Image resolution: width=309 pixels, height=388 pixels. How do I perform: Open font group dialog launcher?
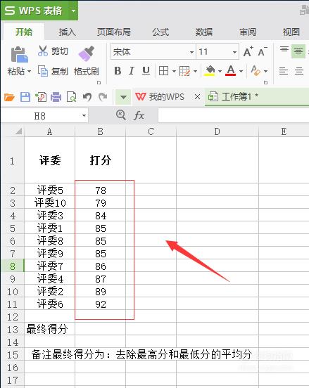265,82
